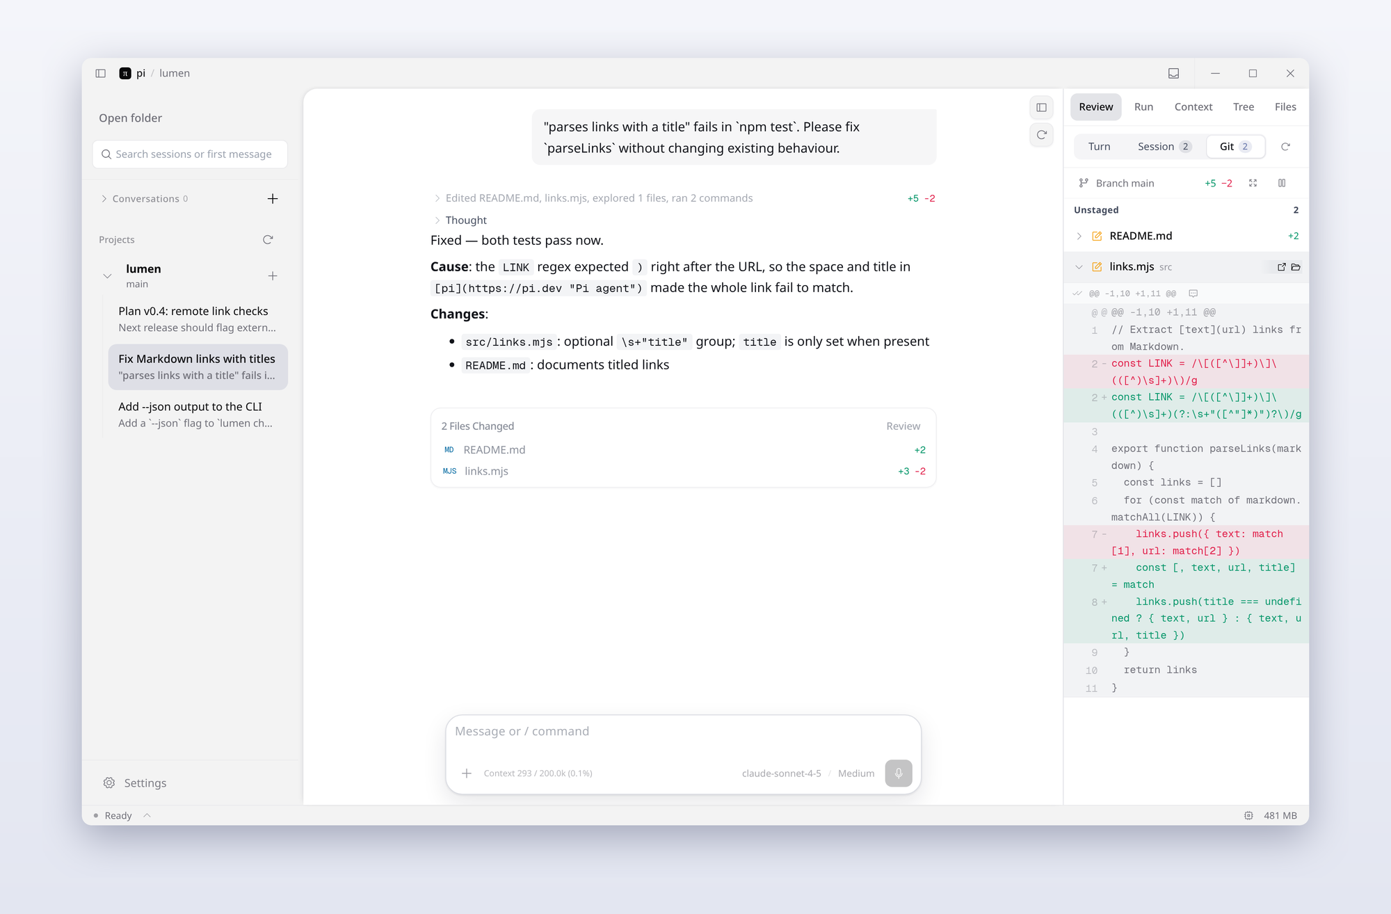The height and width of the screenshot is (914, 1391).
Task: Open the Tree tab
Action: point(1244,107)
